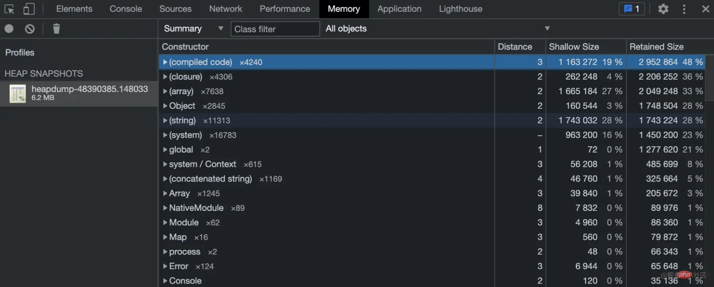Activate the inspect element picker icon
This screenshot has height=287, width=714.
click(9, 9)
